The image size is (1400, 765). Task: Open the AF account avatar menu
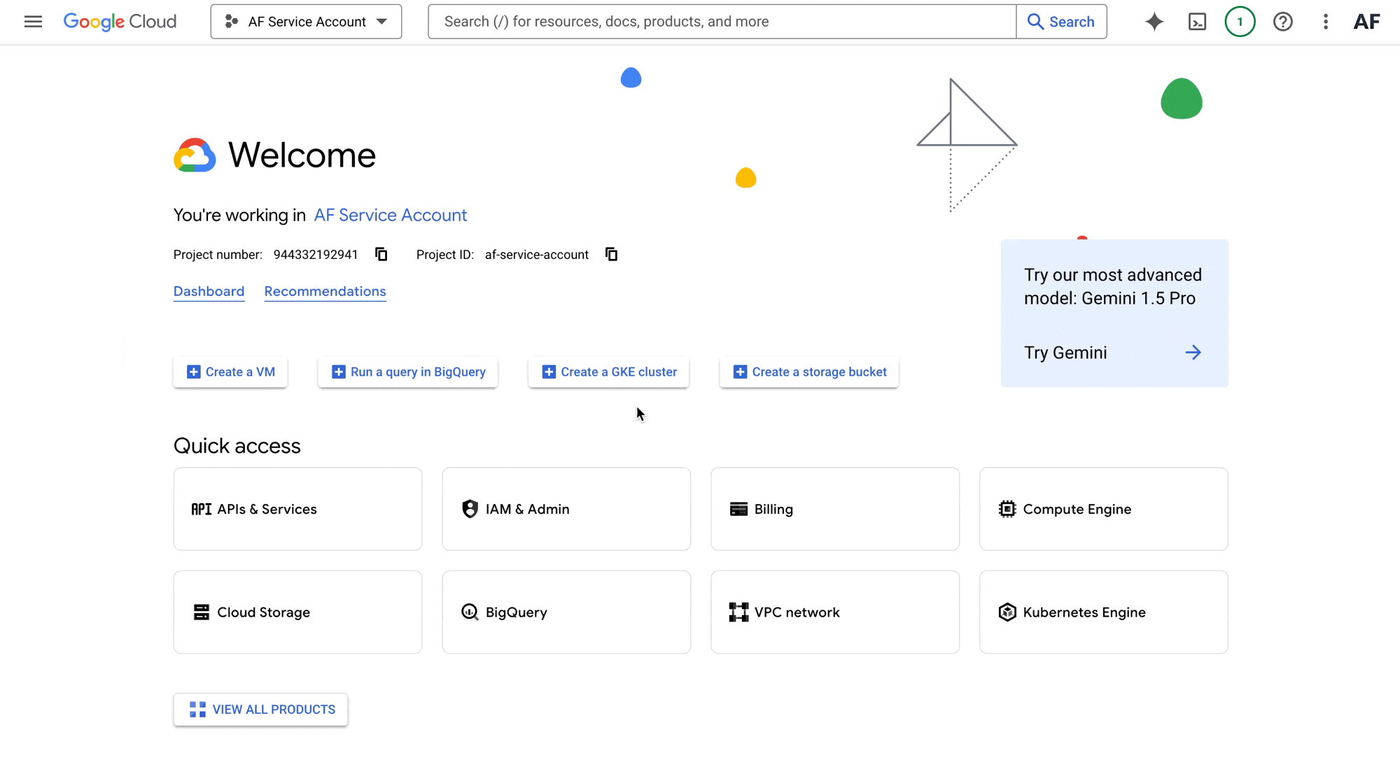pyautogui.click(x=1366, y=22)
